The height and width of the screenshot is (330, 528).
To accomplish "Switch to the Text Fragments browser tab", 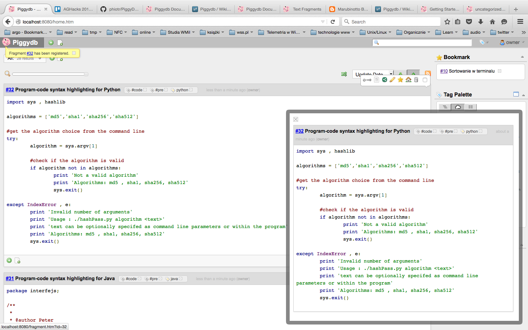I will (x=303, y=9).
